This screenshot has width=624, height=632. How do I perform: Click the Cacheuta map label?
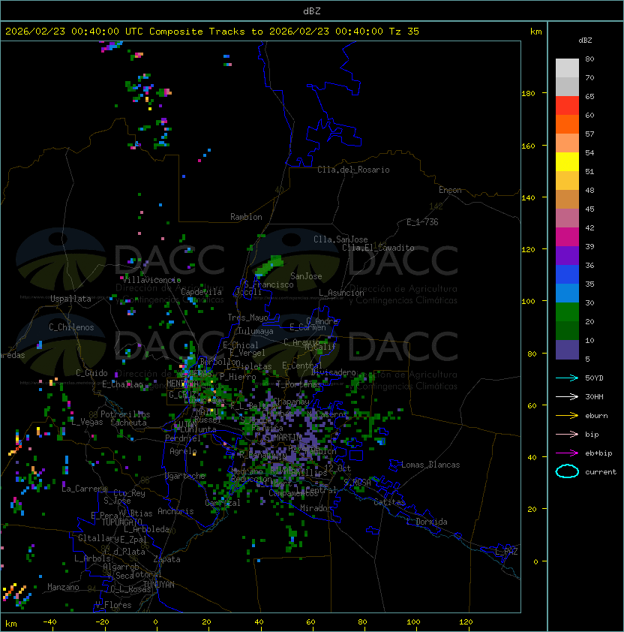point(128,423)
